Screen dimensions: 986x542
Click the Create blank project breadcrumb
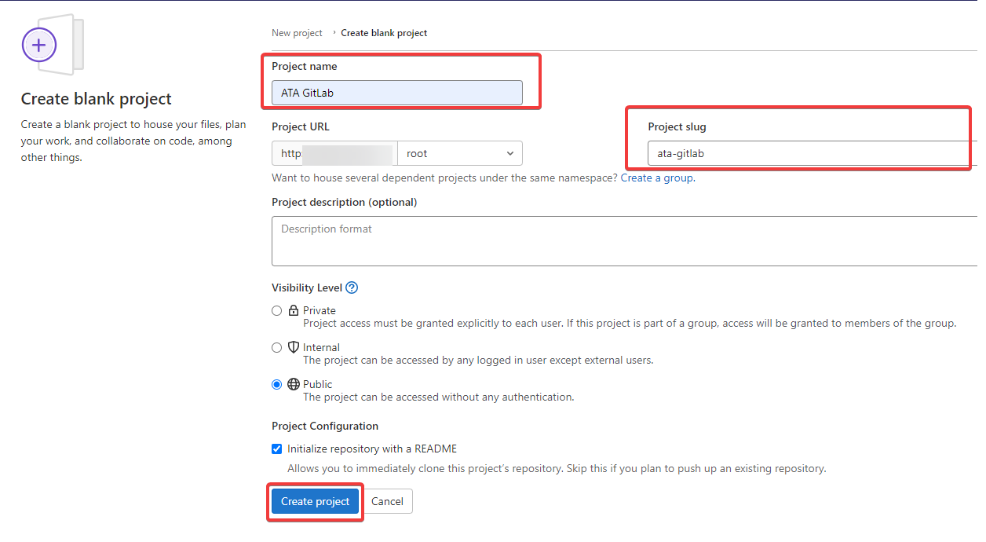pyautogui.click(x=384, y=33)
